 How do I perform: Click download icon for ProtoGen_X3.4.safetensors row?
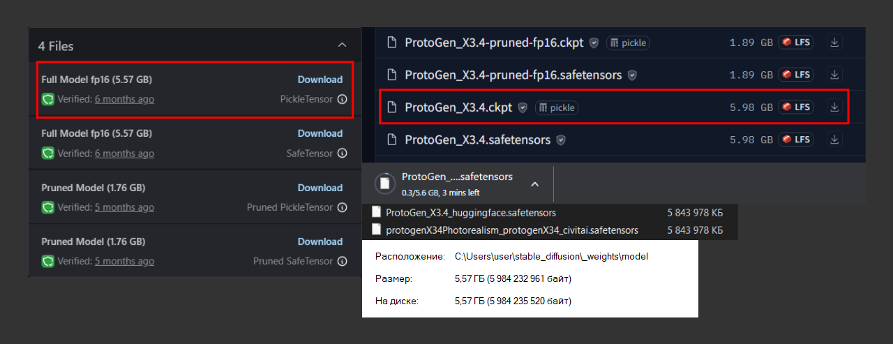coord(834,140)
